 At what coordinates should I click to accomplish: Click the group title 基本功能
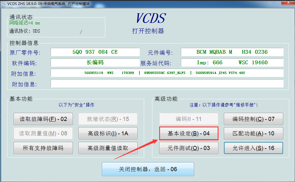pyautogui.click(x=21, y=99)
